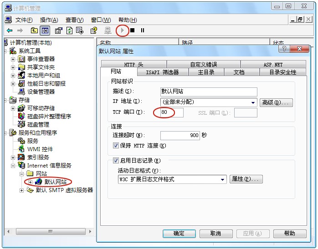Click the 确定 button

click(179, 234)
